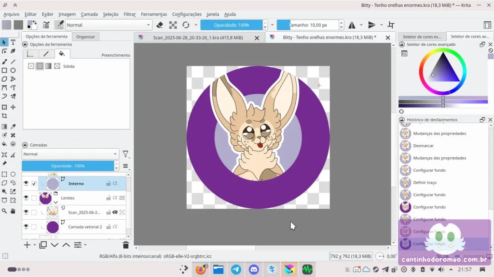
Task: Toggle eraser mode in the toolbar
Action: pyautogui.click(x=160, y=25)
